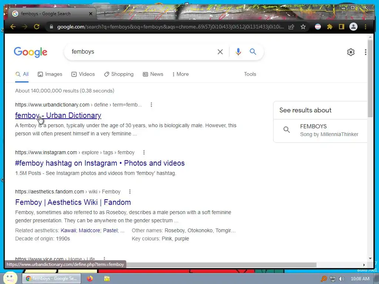Switch to Shopping results tab
This screenshot has width=379, height=284.
click(x=119, y=74)
